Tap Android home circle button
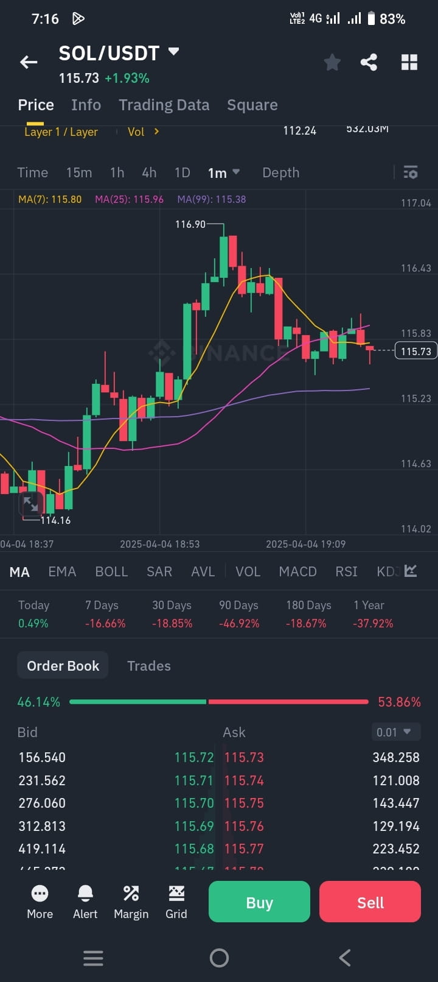 click(219, 958)
